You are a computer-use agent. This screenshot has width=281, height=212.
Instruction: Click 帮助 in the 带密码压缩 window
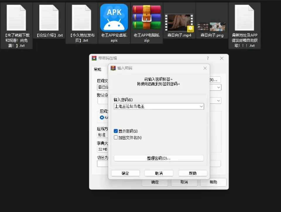pyautogui.click(x=213, y=182)
